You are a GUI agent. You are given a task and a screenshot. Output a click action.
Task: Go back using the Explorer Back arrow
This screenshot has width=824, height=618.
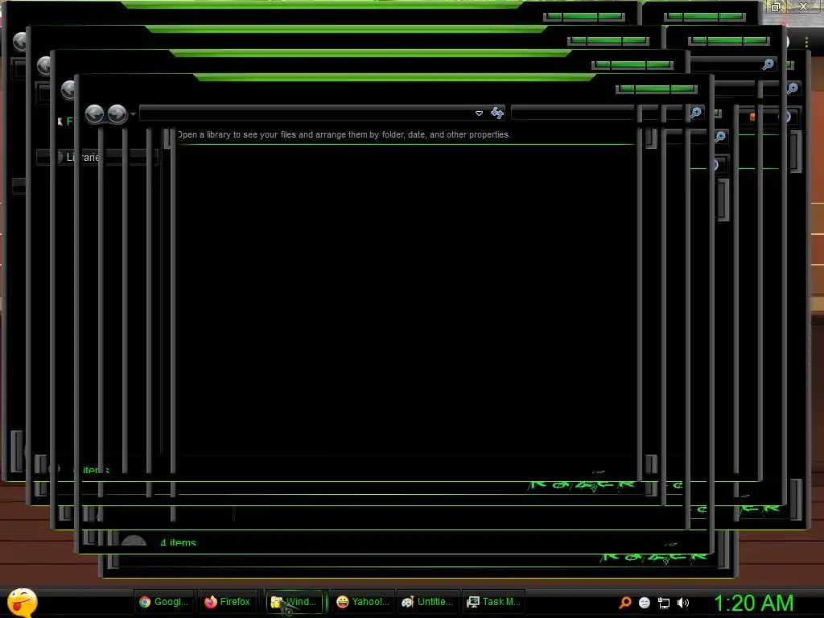tap(95, 113)
